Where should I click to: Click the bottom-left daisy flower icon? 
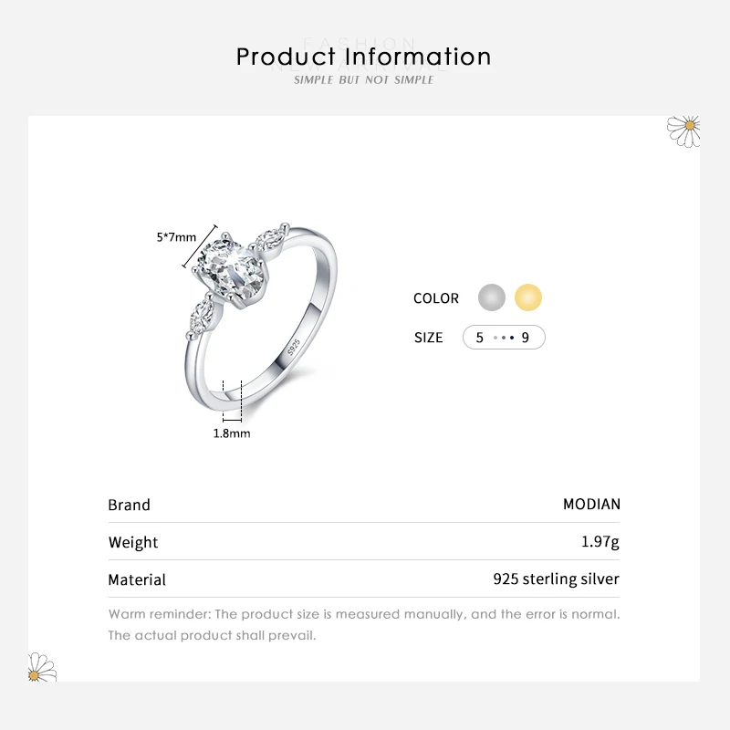[42, 667]
